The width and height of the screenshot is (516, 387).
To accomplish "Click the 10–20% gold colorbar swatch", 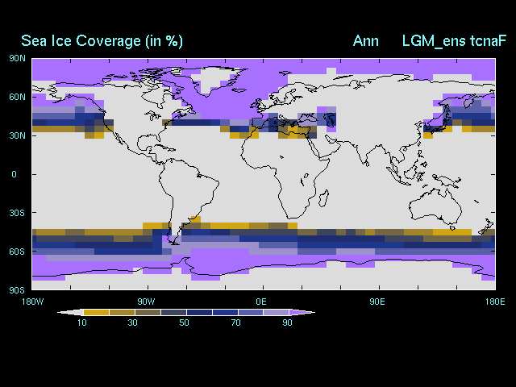I will click(x=97, y=312).
